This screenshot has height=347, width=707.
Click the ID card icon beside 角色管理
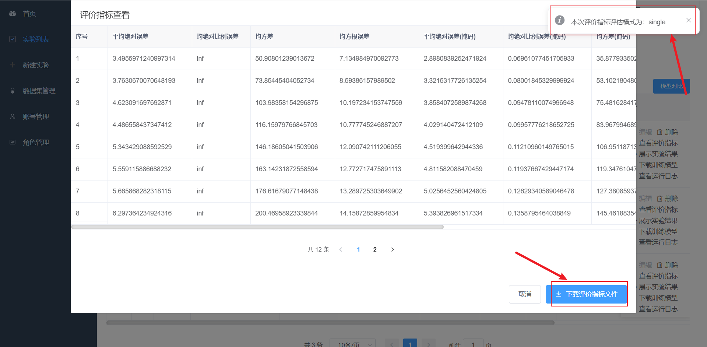tap(13, 142)
